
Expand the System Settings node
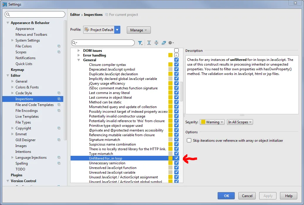(x=12, y=40)
